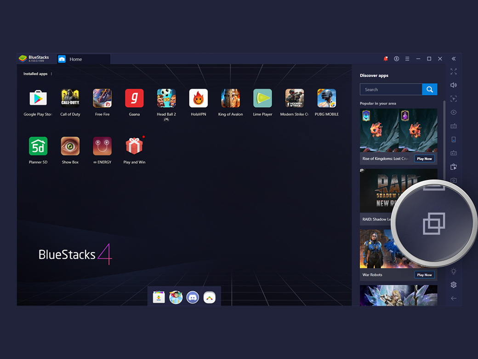The height and width of the screenshot is (359, 478).
Task: Open notifications via the red bell
Action: click(x=386, y=59)
